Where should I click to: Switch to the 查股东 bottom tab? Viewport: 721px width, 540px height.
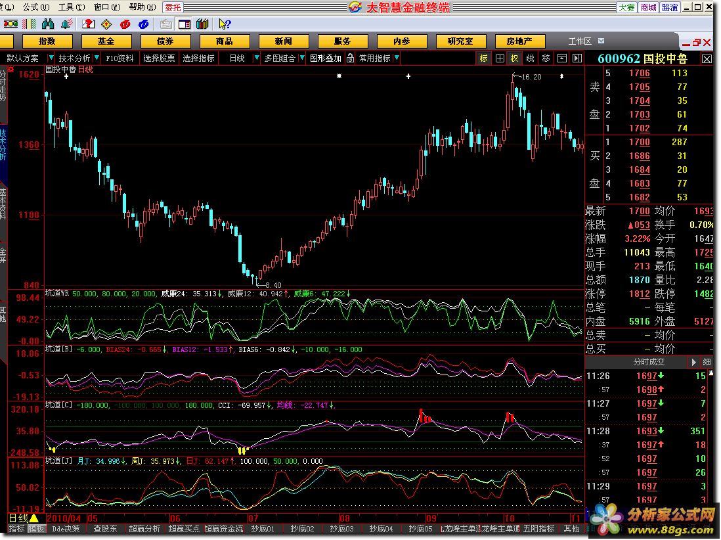[105, 528]
